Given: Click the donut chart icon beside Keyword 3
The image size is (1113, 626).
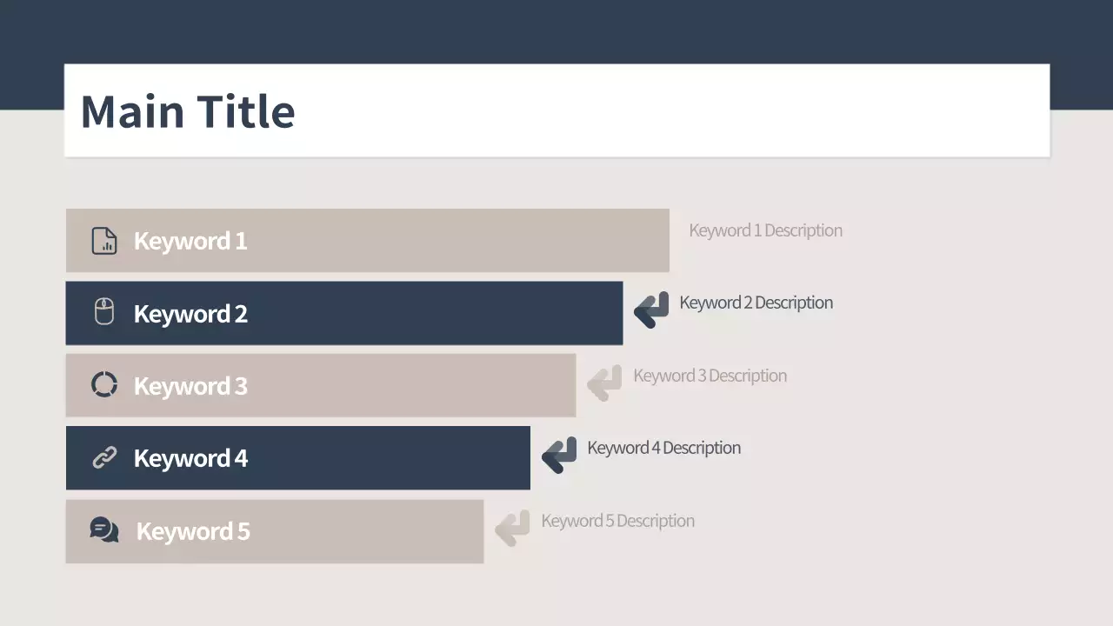Looking at the screenshot, I should [104, 384].
